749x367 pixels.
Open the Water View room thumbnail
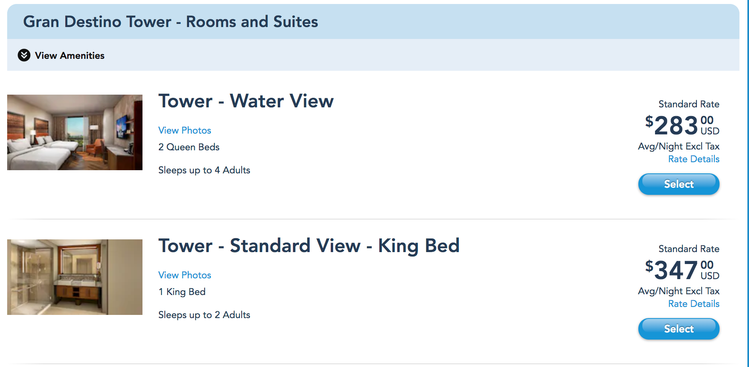[x=75, y=132]
